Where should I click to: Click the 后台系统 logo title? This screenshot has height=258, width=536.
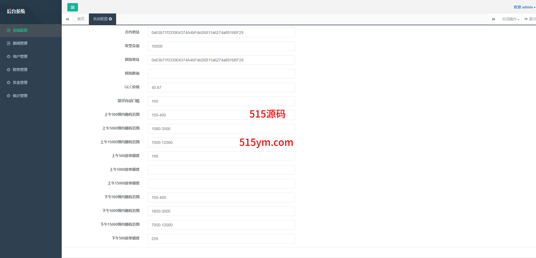(x=16, y=11)
